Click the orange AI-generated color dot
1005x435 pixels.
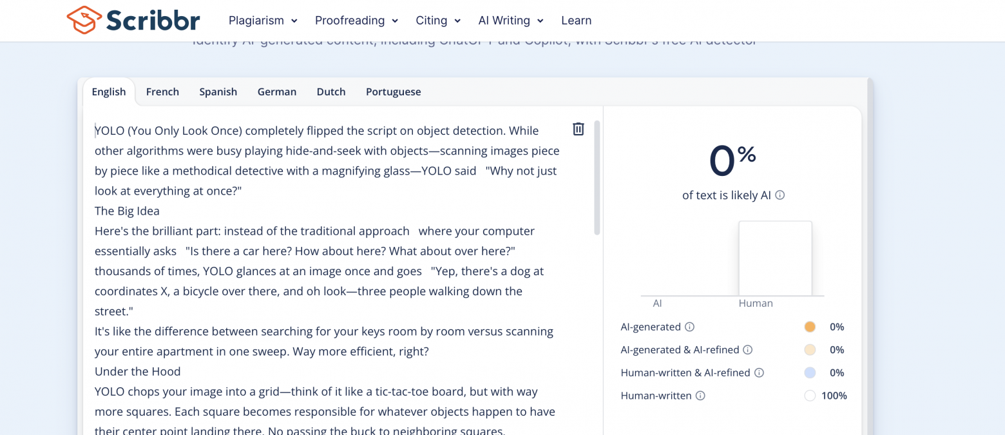point(810,327)
